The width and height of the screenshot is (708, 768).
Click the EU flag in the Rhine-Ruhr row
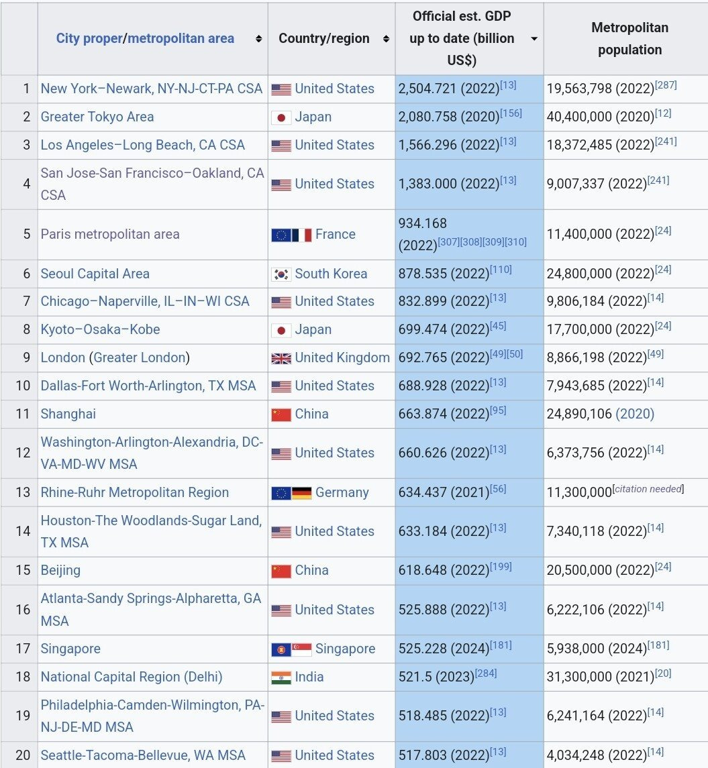(281, 493)
